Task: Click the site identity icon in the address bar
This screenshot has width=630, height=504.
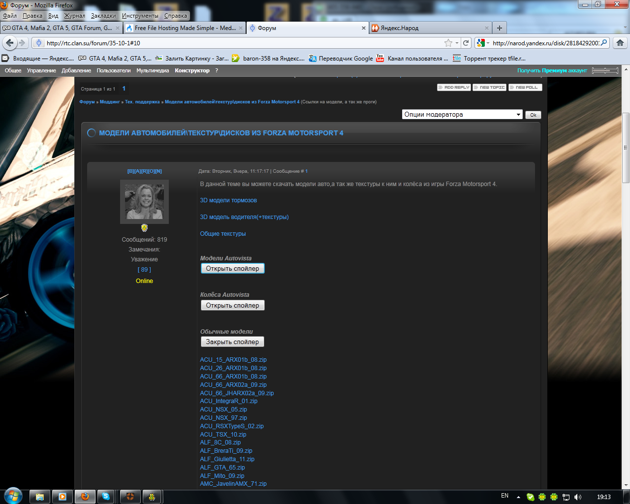Action: pyautogui.click(x=39, y=43)
